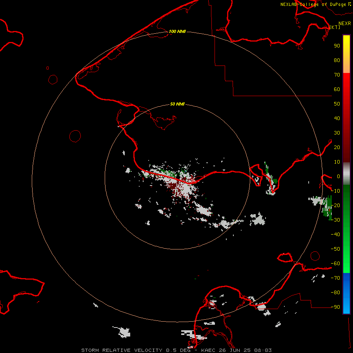Click the 50 NMI range ring label
Viewport: 353px width, 353px height.
pyautogui.click(x=177, y=104)
